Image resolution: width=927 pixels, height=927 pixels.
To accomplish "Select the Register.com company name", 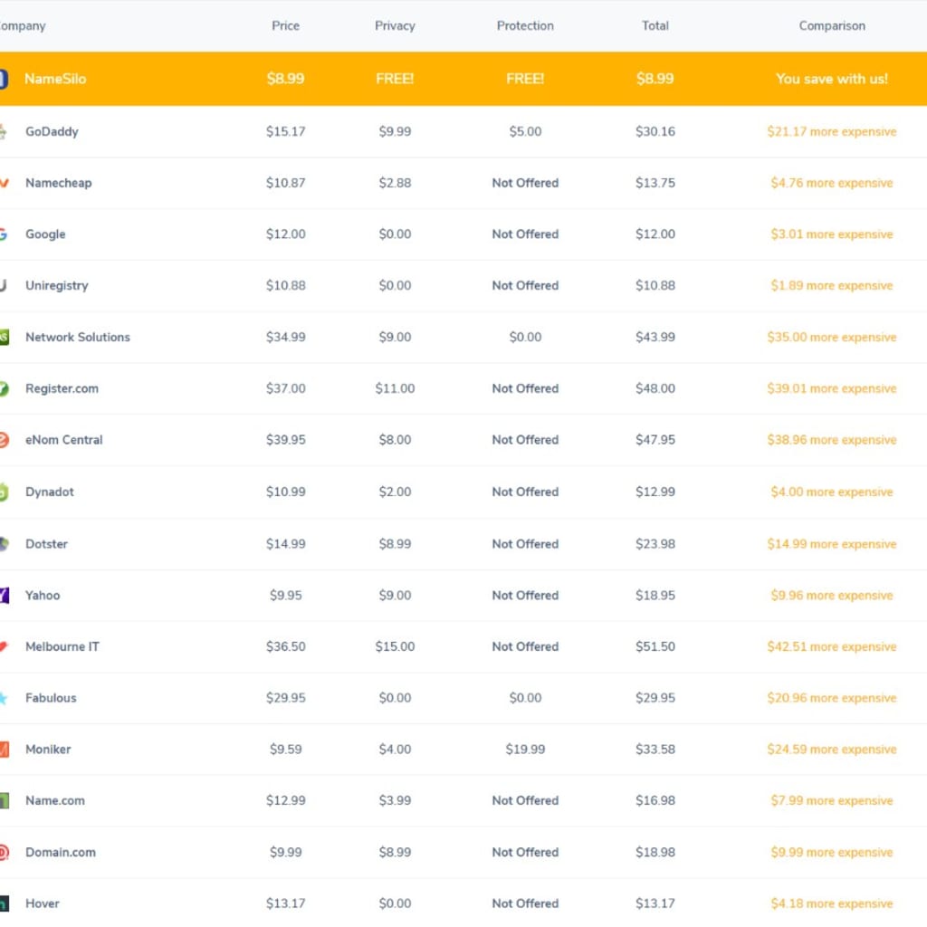I will coord(62,388).
